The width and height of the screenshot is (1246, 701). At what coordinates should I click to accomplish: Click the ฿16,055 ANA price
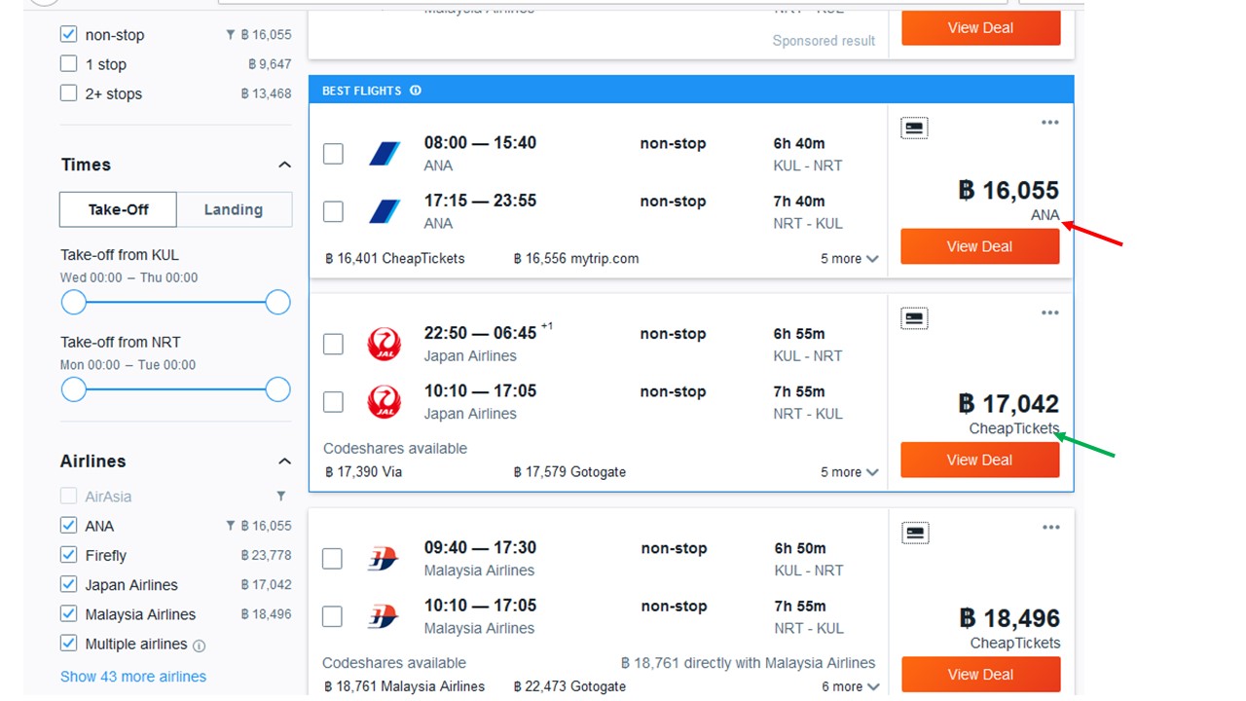(x=1008, y=190)
